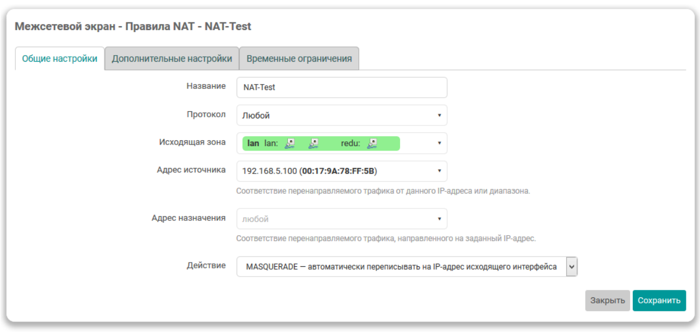
Task: Focus the Название field containing NAT-Test
Action: 342,87
